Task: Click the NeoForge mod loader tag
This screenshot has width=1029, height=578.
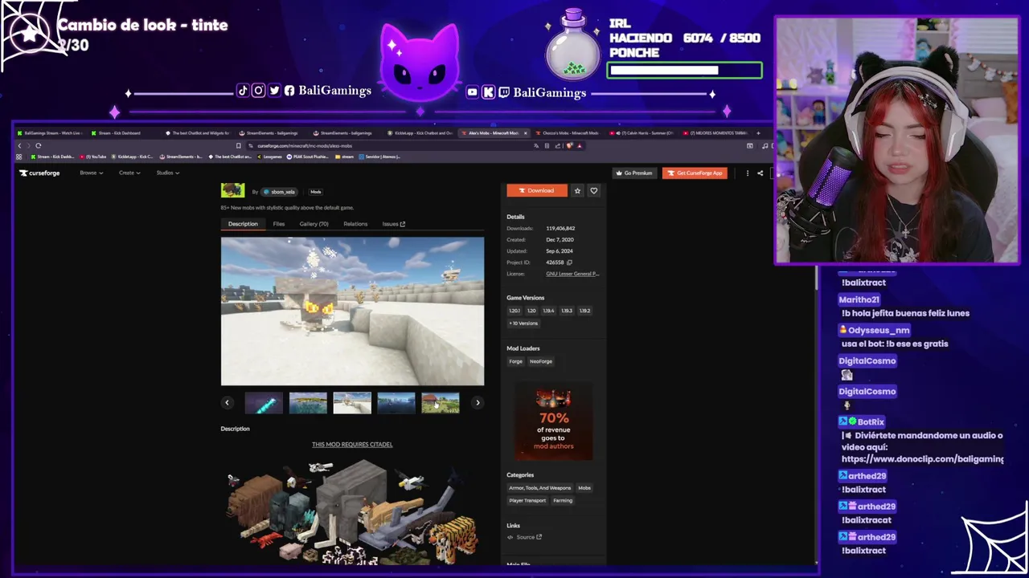Action: [541, 361]
